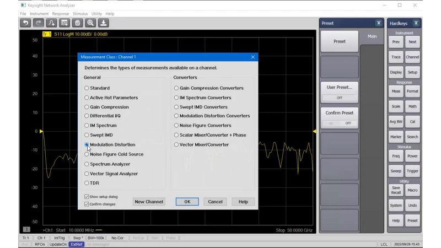
Task: Select Swept IMD Converters
Action: [176, 107]
